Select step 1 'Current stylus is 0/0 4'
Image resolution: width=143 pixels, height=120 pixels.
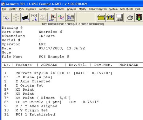tap(64, 73)
